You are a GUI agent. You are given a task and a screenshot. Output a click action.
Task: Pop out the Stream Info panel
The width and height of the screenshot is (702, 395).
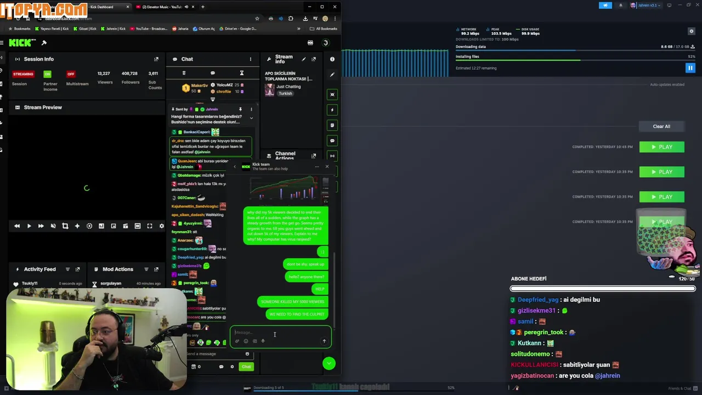point(314,59)
